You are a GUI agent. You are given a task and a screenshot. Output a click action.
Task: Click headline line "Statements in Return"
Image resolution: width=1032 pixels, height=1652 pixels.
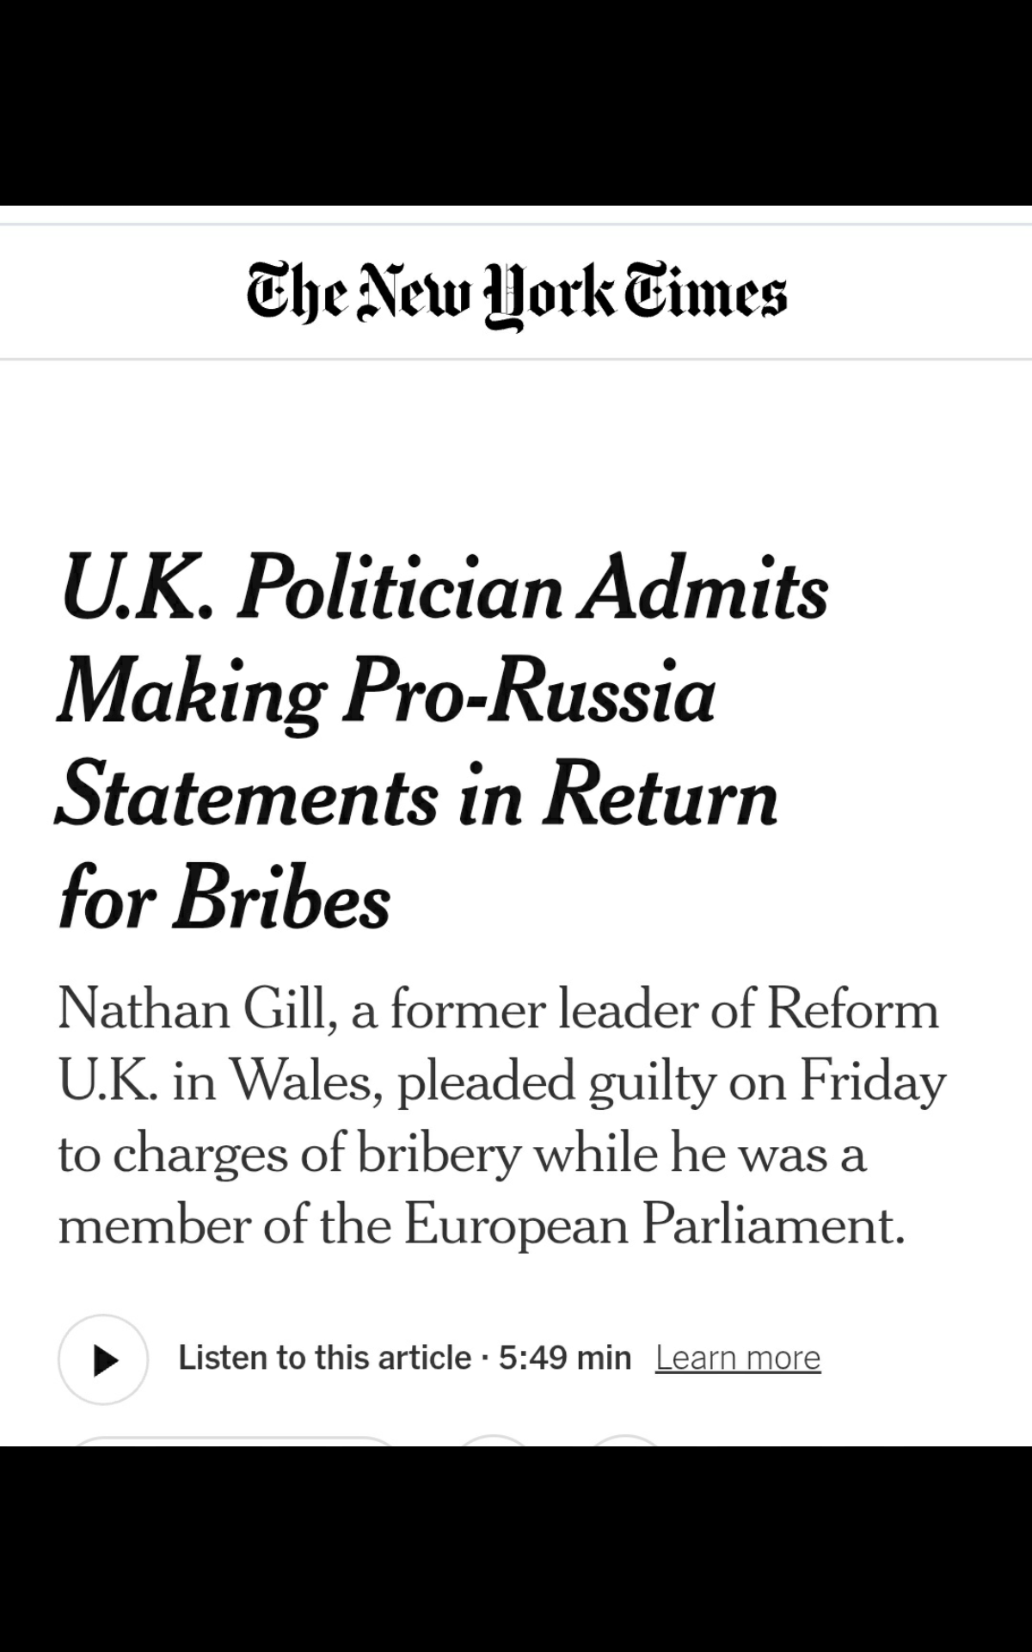(x=417, y=797)
